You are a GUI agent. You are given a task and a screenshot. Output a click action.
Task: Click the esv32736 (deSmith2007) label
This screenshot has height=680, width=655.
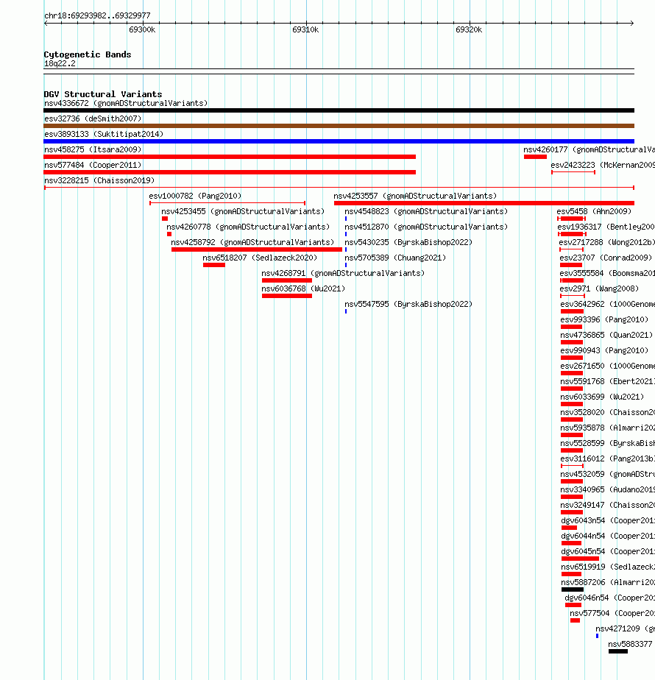[x=93, y=118]
